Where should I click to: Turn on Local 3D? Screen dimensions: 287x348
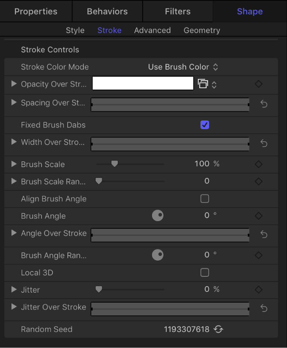point(205,273)
